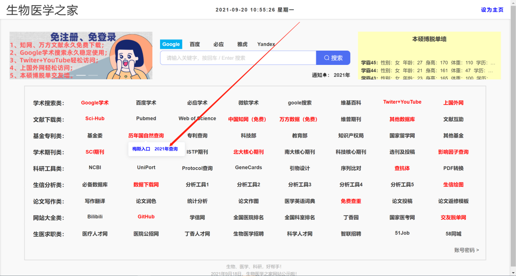Open the 必备数据库 link
Viewport: 516px width, 276px height.
[95, 184]
